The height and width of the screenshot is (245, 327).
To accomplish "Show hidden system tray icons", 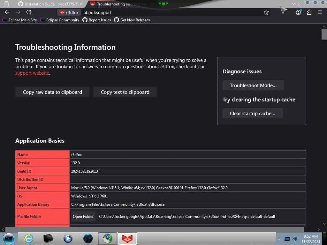I will click(279, 239).
